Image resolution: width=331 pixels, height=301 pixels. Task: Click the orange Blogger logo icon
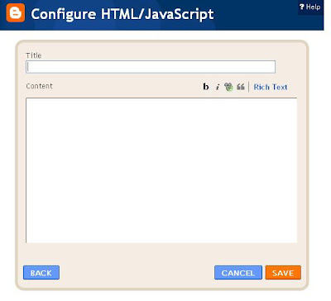(x=16, y=12)
